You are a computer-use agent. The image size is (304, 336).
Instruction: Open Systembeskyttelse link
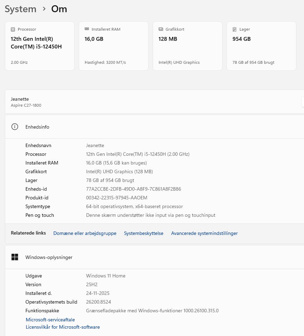144,233
